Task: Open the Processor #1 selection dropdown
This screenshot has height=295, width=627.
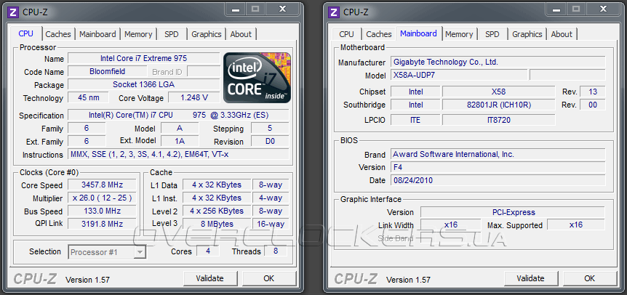Action: 107,252
